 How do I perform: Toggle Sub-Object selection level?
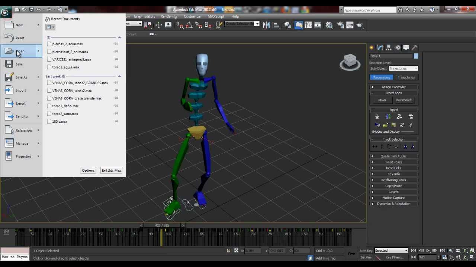coord(379,68)
